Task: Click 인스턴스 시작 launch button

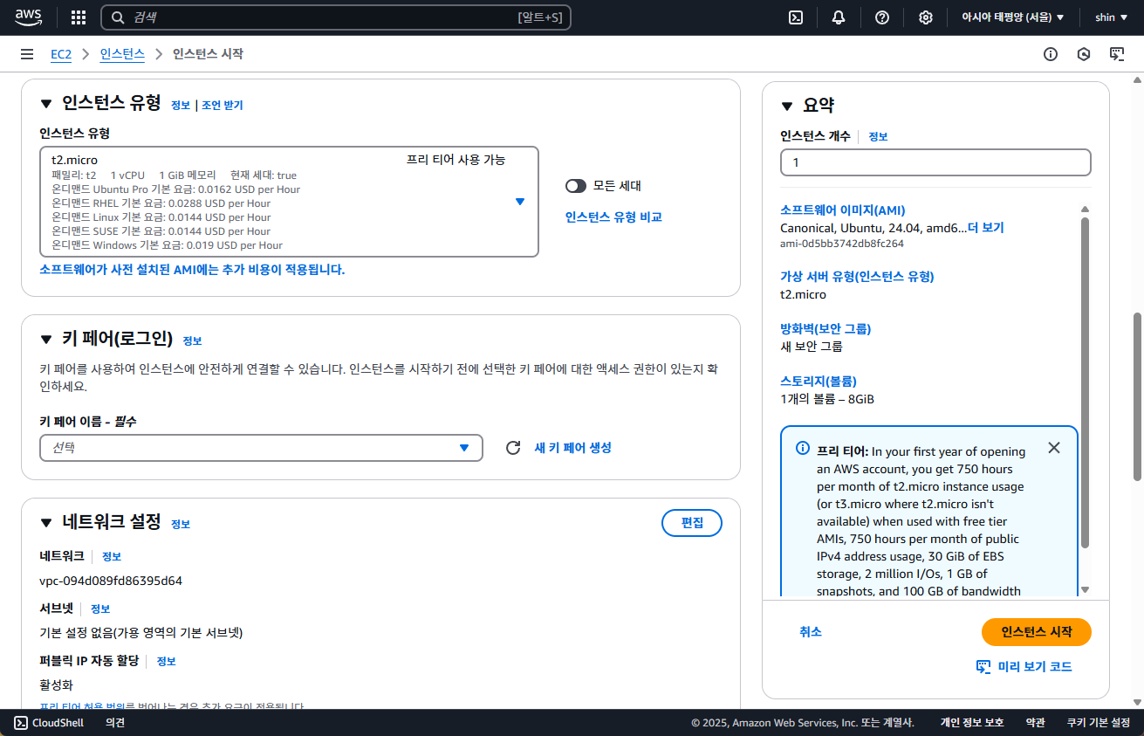Action: click(1037, 632)
